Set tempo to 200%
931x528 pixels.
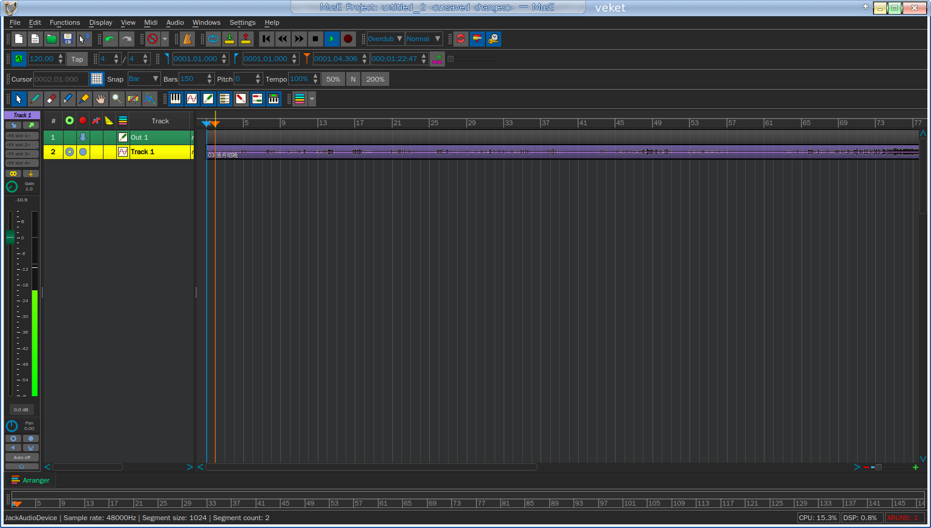point(375,79)
